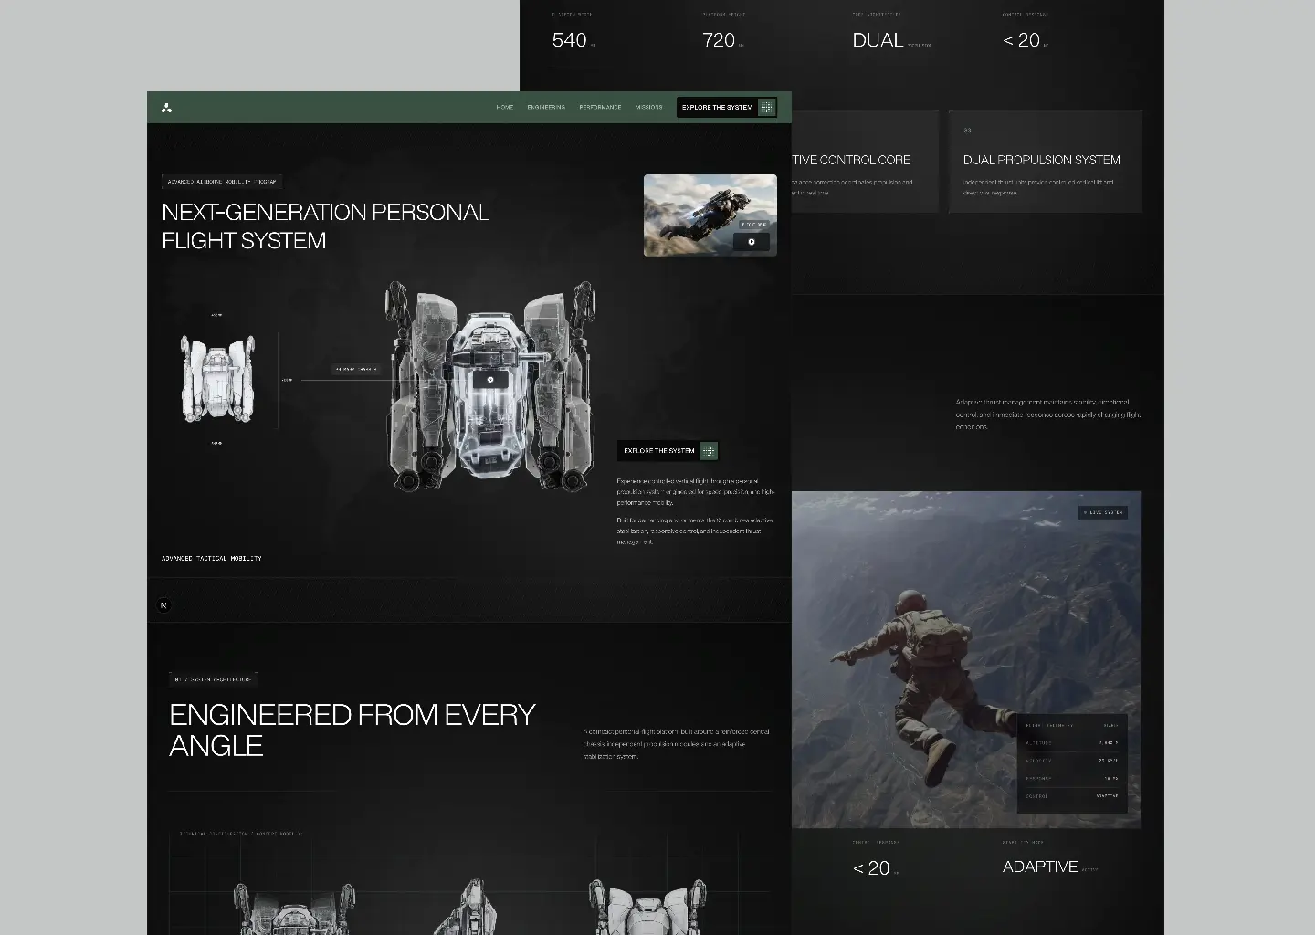Click header EXPLORE THE SYSTEM button
The width and height of the screenshot is (1315, 935).
coord(727,108)
